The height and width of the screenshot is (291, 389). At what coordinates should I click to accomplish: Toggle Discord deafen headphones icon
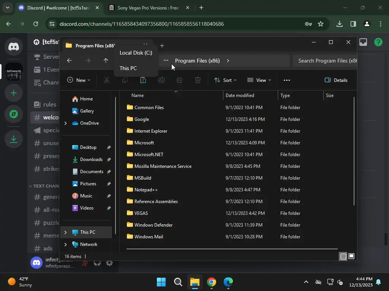(97, 263)
